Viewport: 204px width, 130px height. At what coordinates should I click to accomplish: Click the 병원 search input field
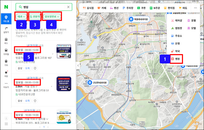[x=44, y=7]
